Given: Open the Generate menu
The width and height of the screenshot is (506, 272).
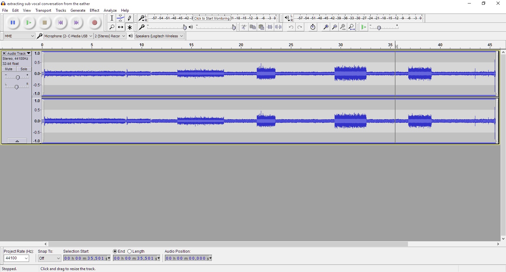Looking at the screenshot, I should 78,10.
